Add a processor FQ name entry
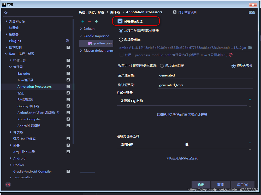 (250, 99)
